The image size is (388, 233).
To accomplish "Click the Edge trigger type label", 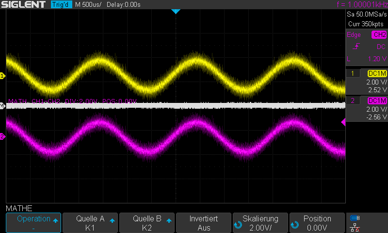I will pyautogui.click(x=354, y=34).
